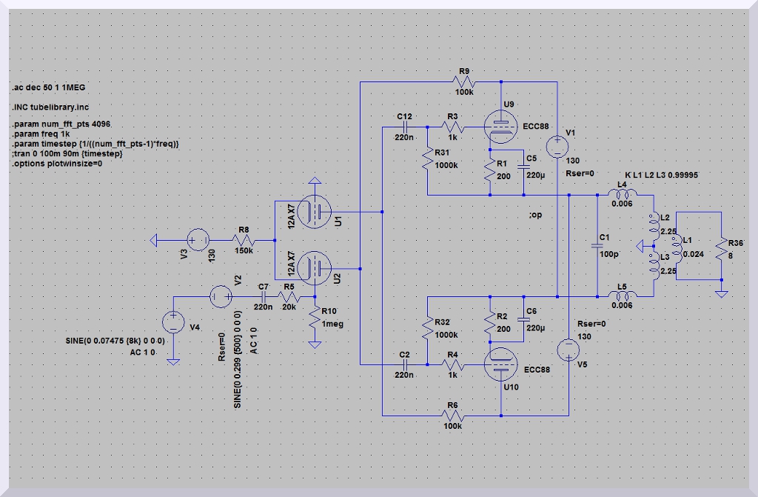The height and width of the screenshot is (497, 758).
Task: Select the .options plotwinsize=0 directive
Action: click(57, 163)
